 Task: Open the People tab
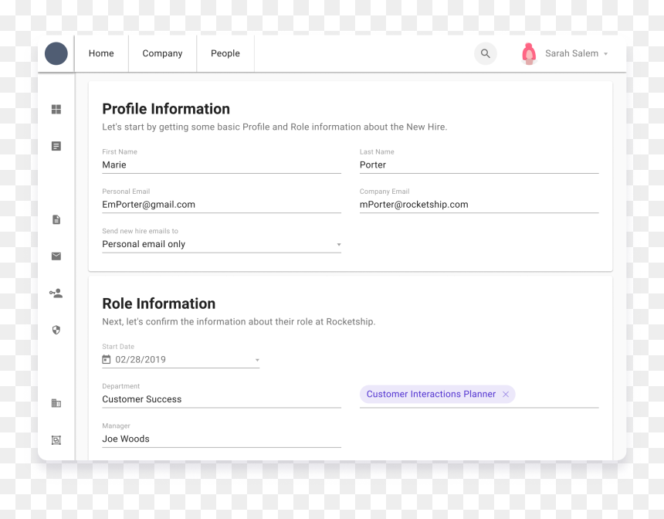coord(225,53)
